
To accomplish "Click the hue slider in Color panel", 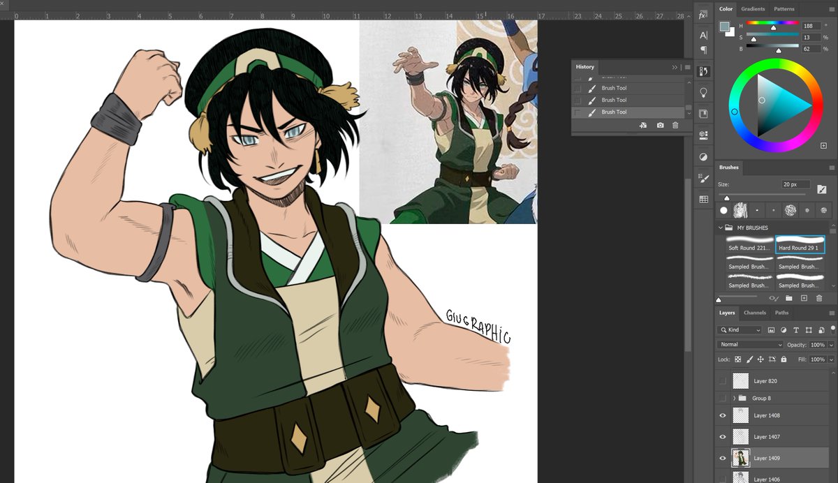I will pos(772,24).
